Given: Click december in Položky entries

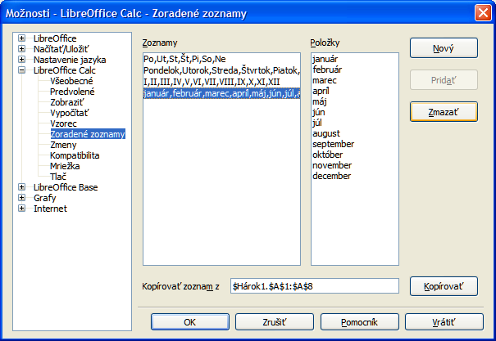Looking at the screenshot, I should point(331,176).
